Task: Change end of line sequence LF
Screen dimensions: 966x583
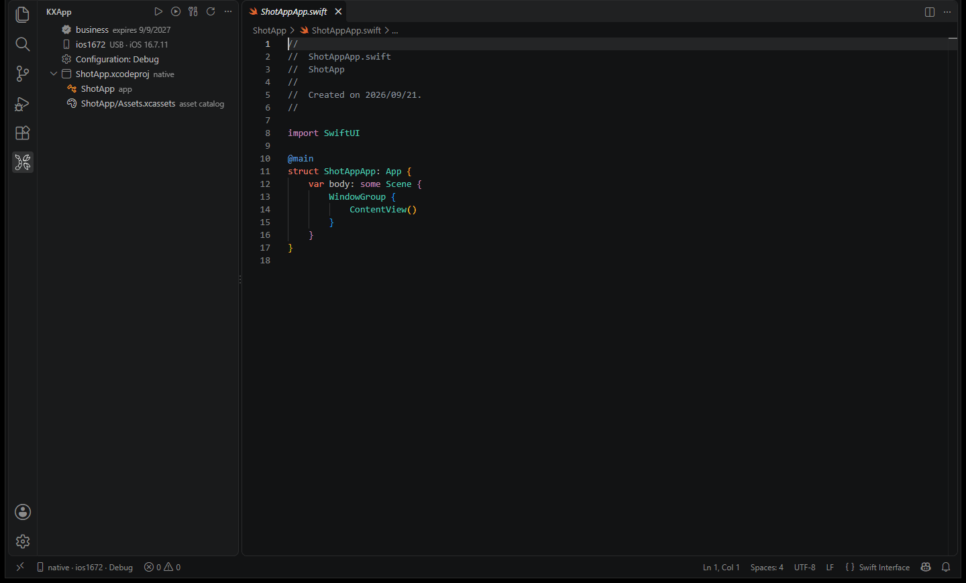Action: pos(830,567)
